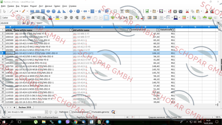222x125 pixels.
Task: Select the ellipse shape tool
Action: [x=48, y=11]
